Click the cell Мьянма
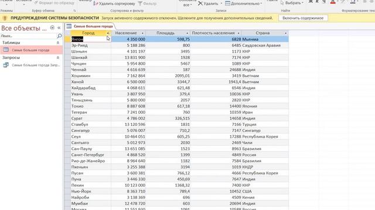The image size is (375, 210). click(265, 39)
